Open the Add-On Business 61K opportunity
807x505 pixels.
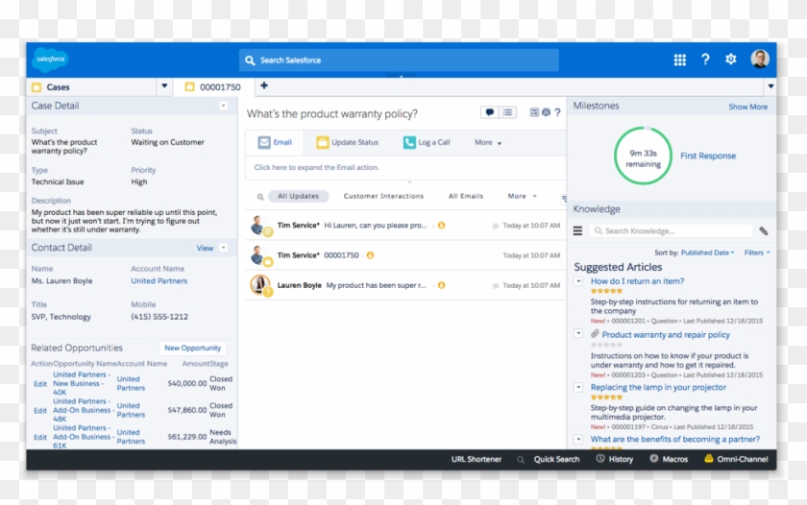tap(82, 437)
